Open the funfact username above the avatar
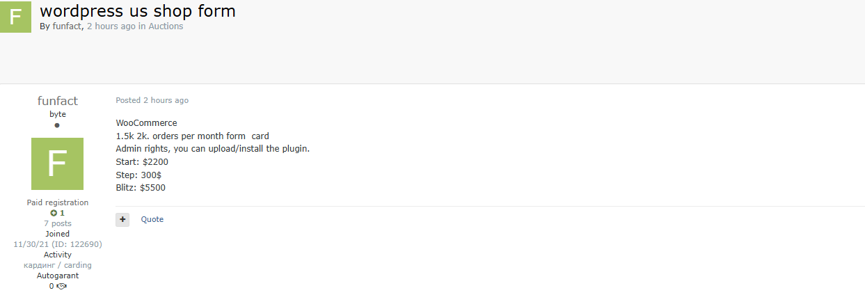Image resolution: width=865 pixels, height=295 pixels. tap(57, 101)
